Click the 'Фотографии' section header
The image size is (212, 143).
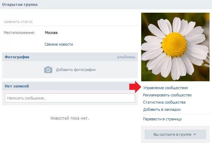tap(17, 57)
